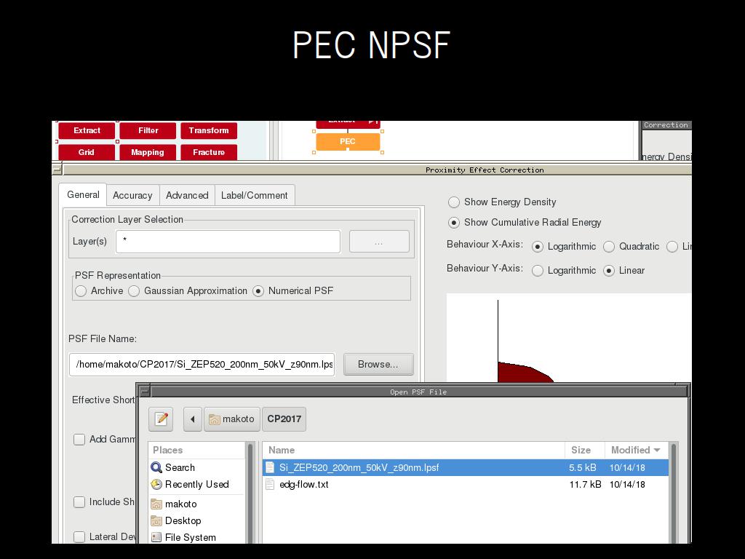Open the Open PSF File window menu button
This screenshot has height=559, width=745.
click(x=145, y=392)
